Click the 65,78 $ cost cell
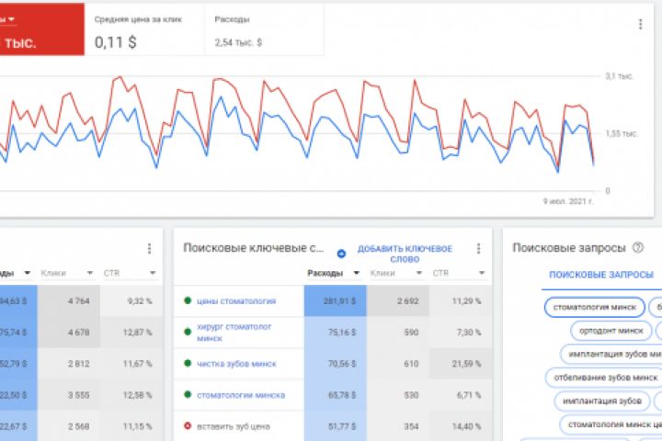The height and width of the screenshot is (441, 662). [336, 395]
